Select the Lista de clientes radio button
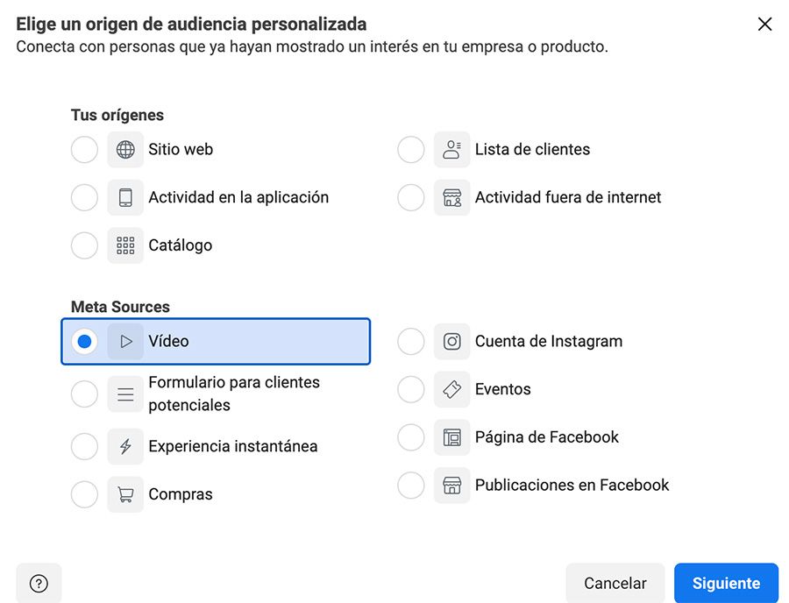Screen dimensions: 789x603 [411, 149]
